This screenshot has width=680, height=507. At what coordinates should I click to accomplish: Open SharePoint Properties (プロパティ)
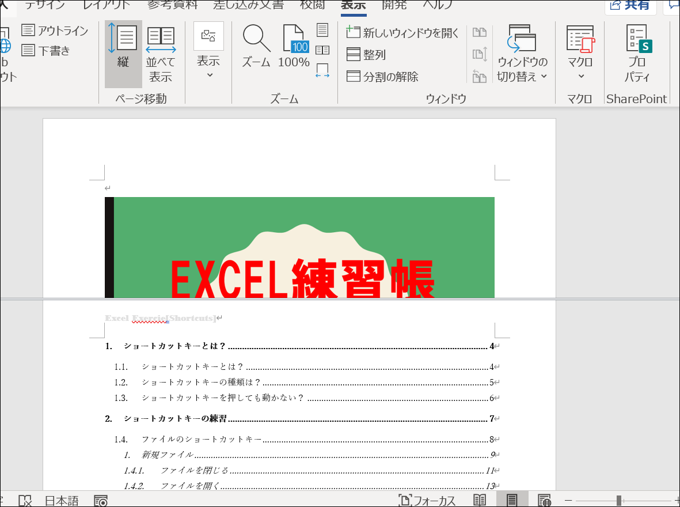(637, 53)
